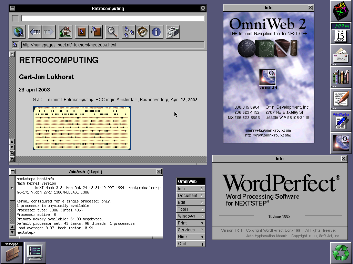Open the Document submenu
Viewport: 353px width, 264px height.
click(x=190, y=196)
